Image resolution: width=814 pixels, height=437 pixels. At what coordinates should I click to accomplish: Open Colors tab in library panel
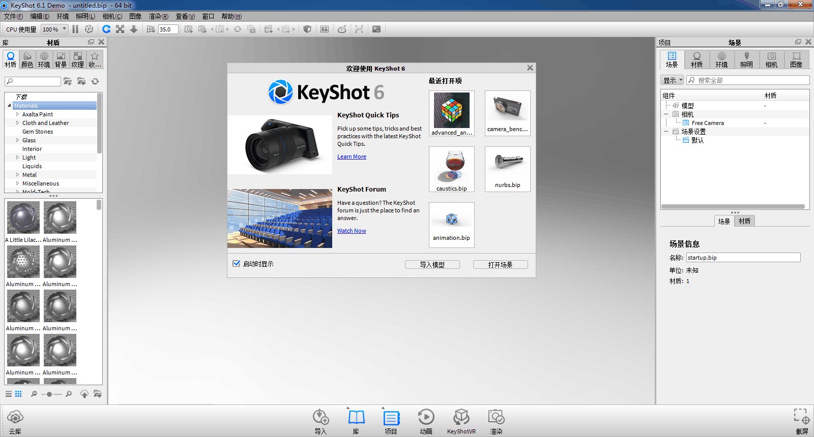[27, 59]
